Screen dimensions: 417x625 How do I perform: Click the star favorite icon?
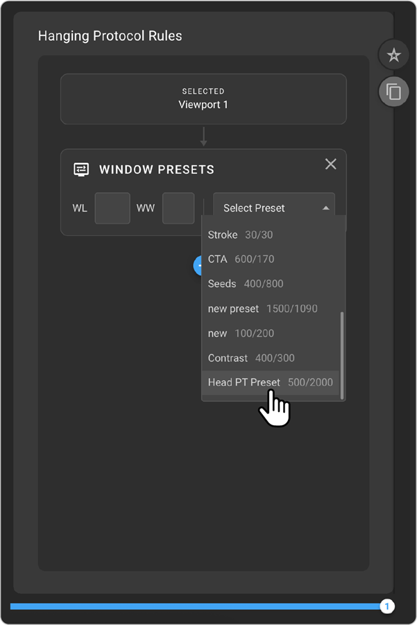click(x=393, y=55)
